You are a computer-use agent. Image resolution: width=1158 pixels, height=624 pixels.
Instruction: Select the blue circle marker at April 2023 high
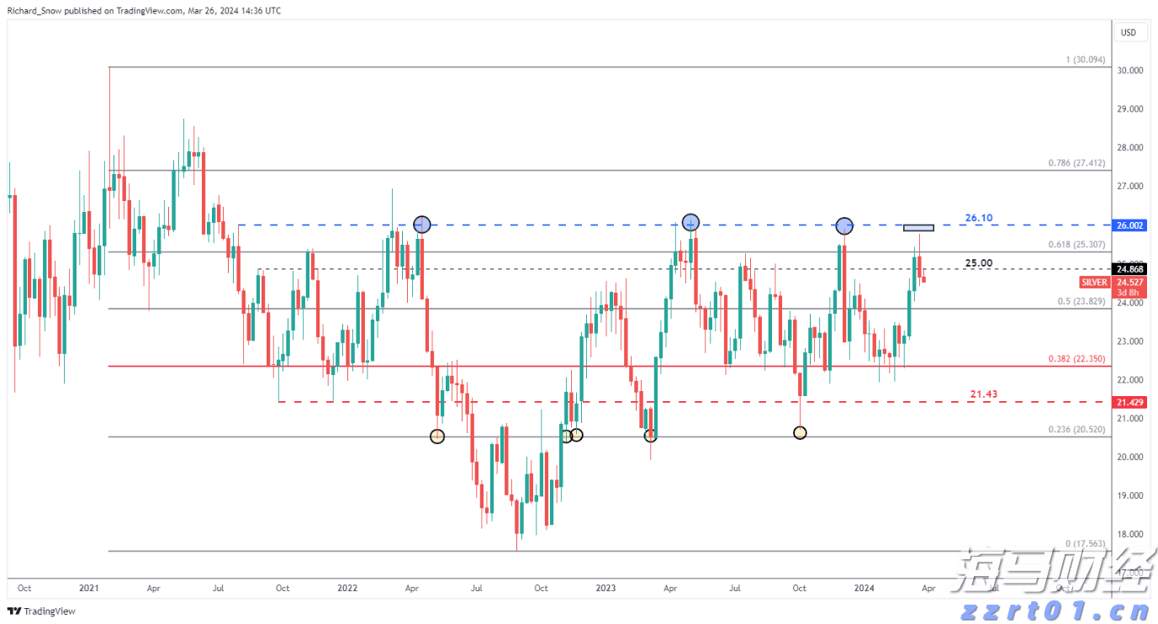(x=690, y=223)
